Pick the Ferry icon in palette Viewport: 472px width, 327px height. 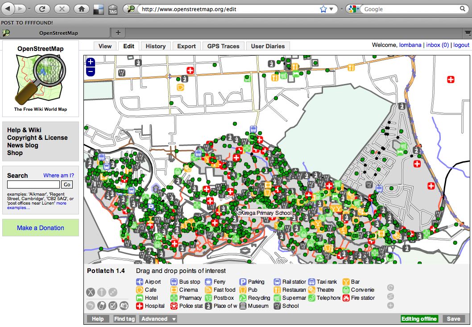(x=208, y=282)
